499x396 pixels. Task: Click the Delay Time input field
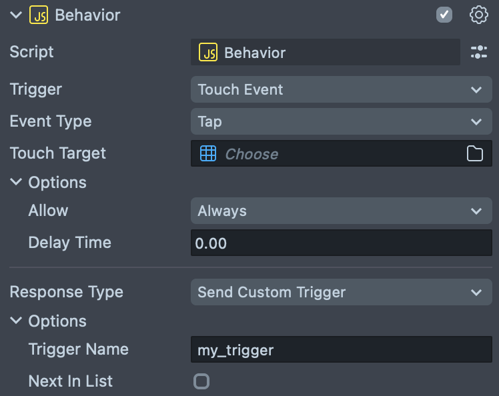[x=341, y=243]
